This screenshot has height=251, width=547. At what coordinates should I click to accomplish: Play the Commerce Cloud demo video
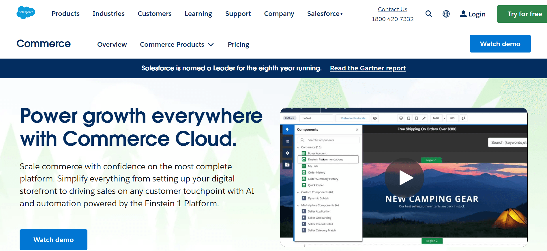[x=404, y=178]
